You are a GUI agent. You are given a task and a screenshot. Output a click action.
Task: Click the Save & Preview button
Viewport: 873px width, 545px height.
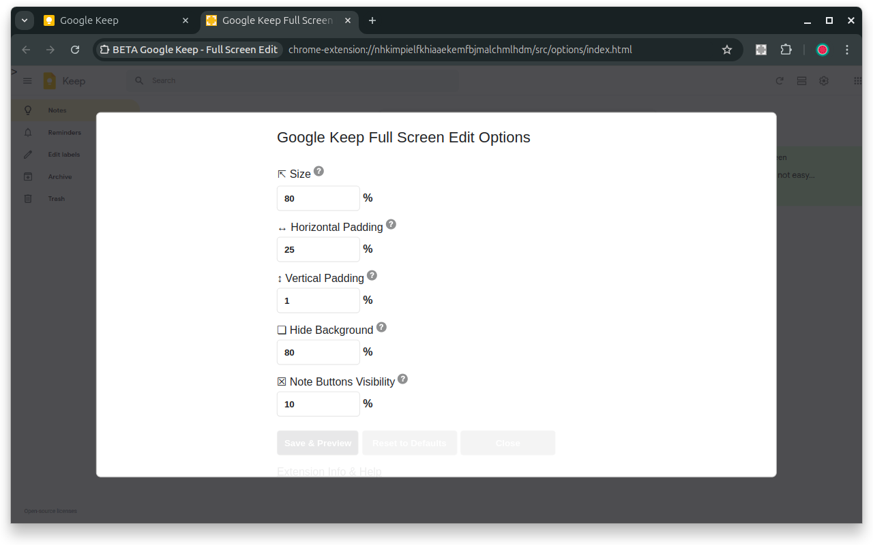point(317,443)
